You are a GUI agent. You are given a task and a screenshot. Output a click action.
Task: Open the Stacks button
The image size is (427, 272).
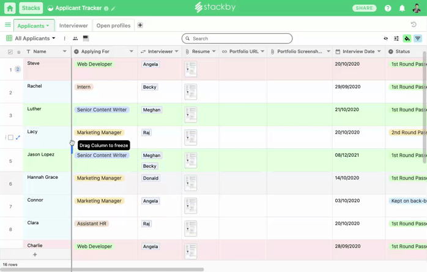[x=31, y=8]
